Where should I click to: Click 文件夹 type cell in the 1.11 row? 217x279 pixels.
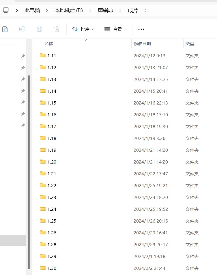pyautogui.click(x=192, y=56)
